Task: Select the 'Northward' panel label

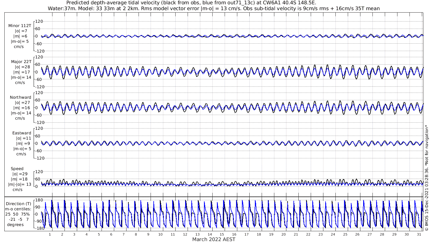Action: pyautogui.click(x=21, y=97)
